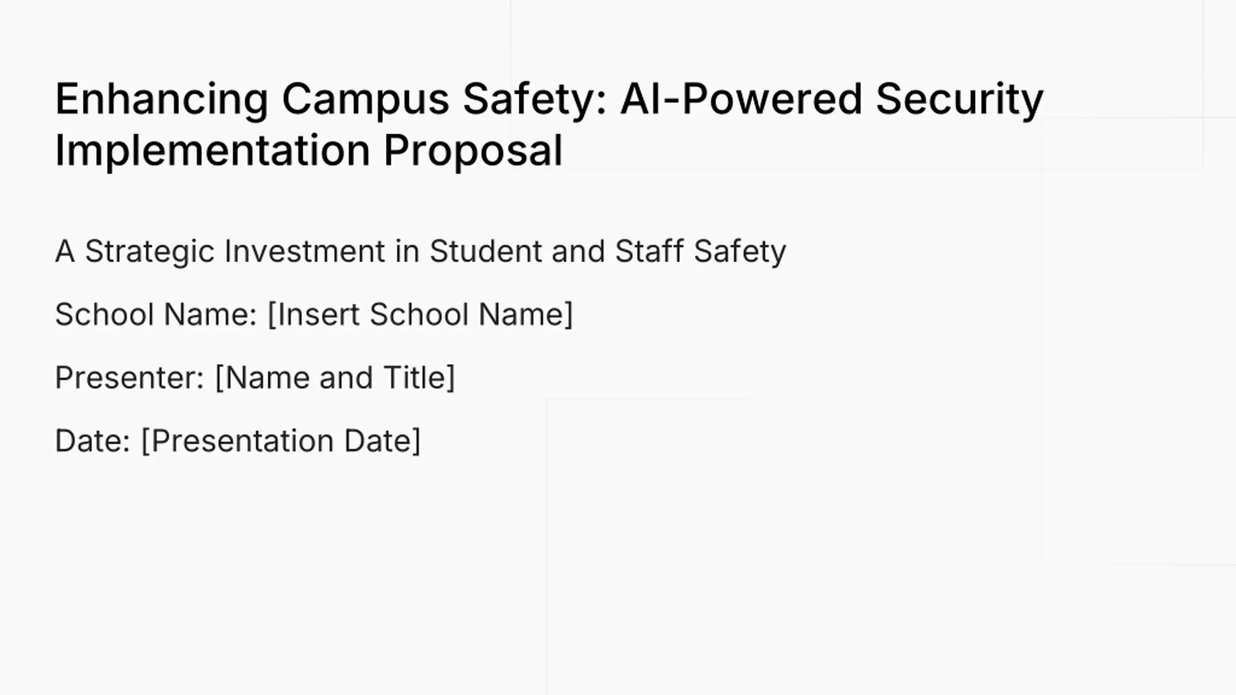Screen dimensions: 1236x695
Task: Click the word "Title]" in the presenter line
Action: point(419,377)
